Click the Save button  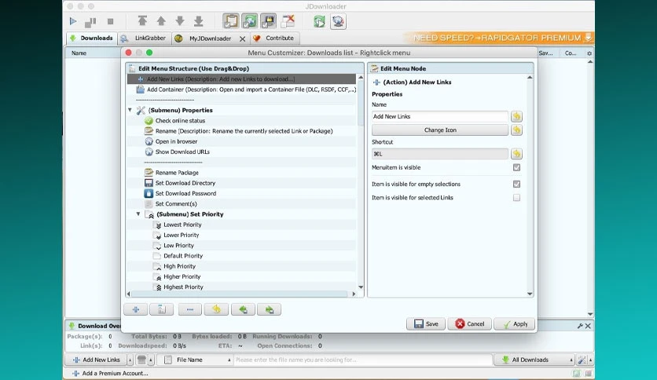pyautogui.click(x=426, y=324)
